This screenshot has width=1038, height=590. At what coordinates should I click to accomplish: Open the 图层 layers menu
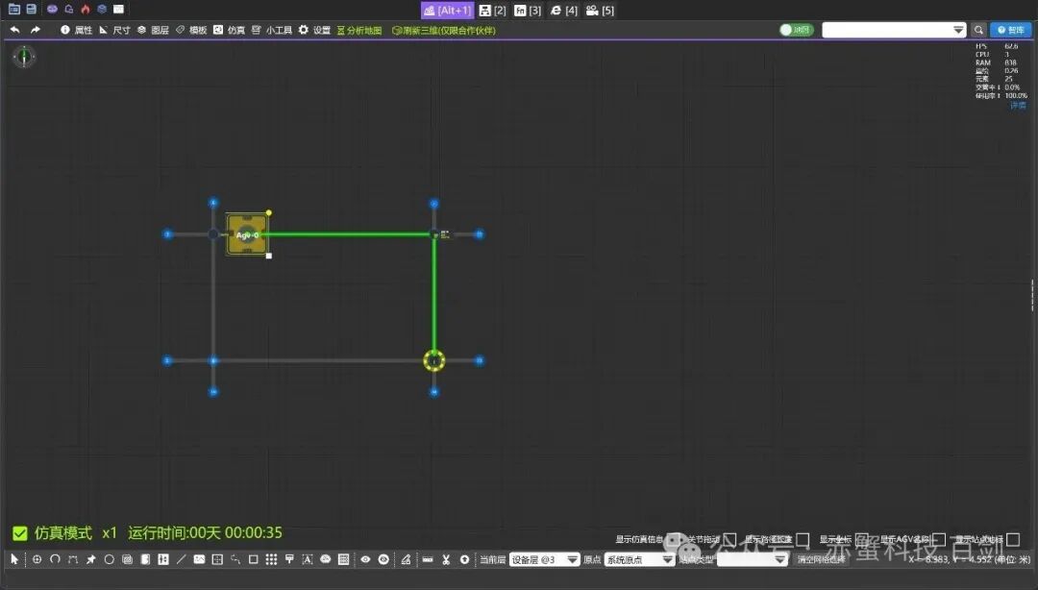[x=153, y=30]
